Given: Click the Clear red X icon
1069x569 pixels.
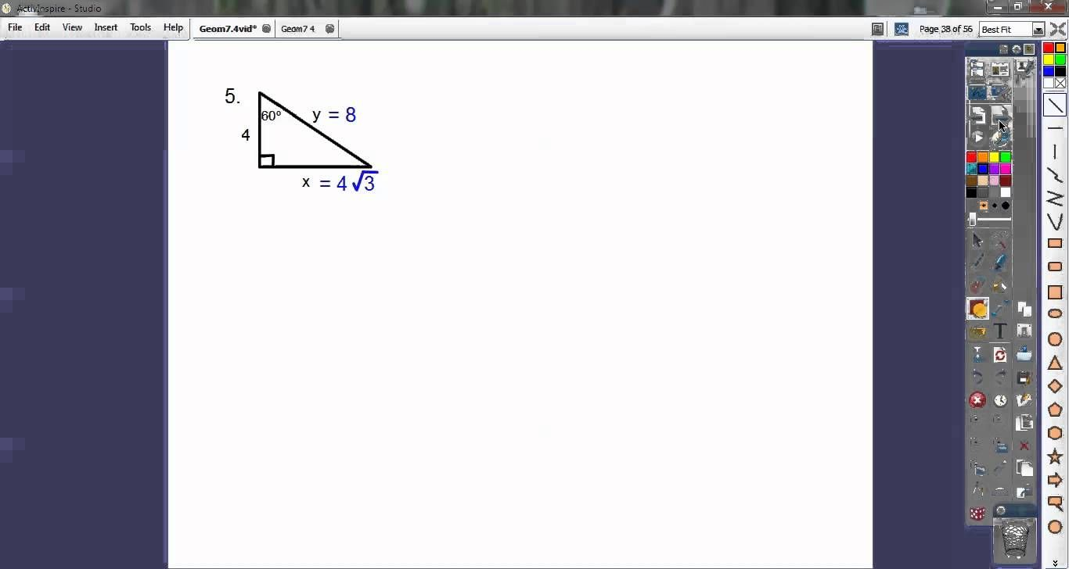Looking at the screenshot, I should tap(977, 400).
